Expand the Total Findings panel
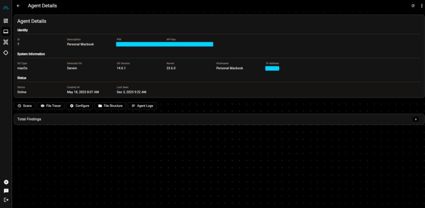This screenshot has height=208, width=425. (x=219, y=119)
